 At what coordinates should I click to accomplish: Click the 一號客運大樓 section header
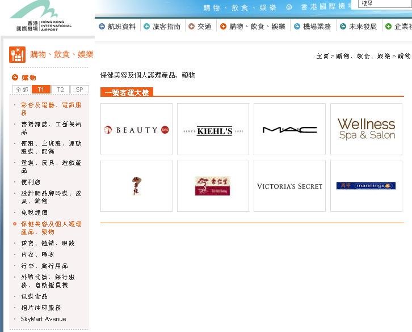pos(127,92)
